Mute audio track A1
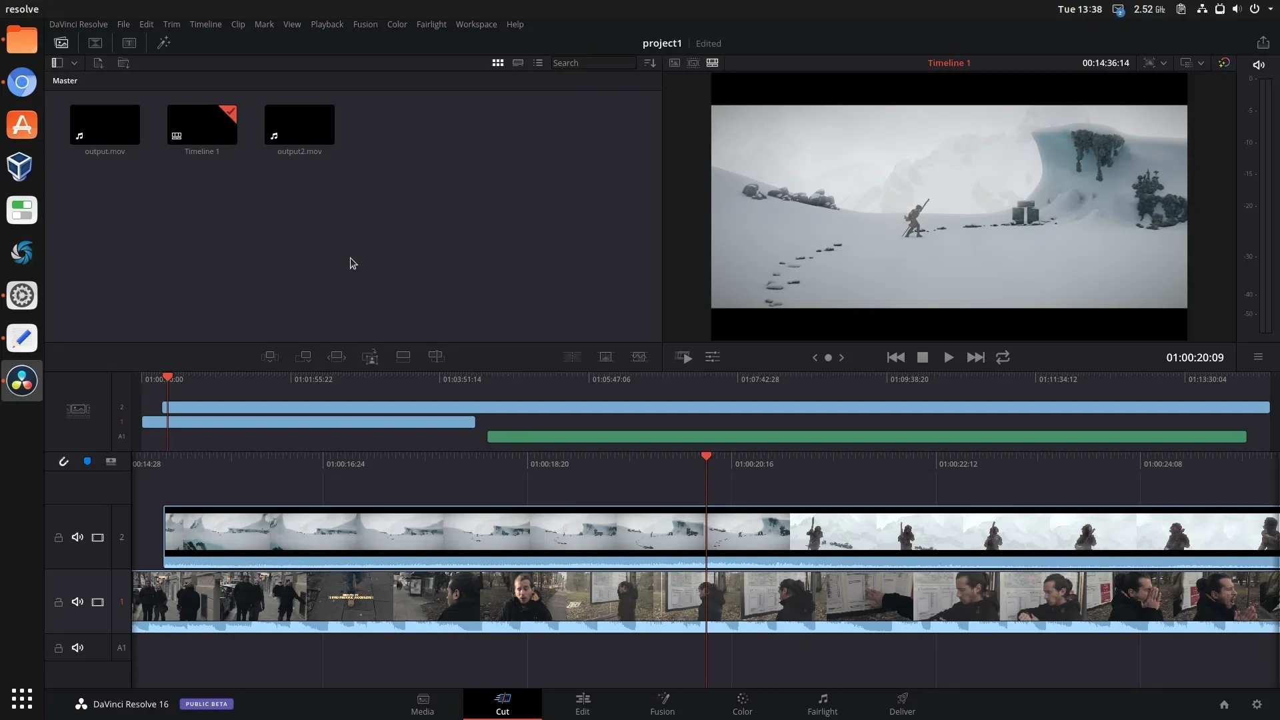 coord(77,648)
